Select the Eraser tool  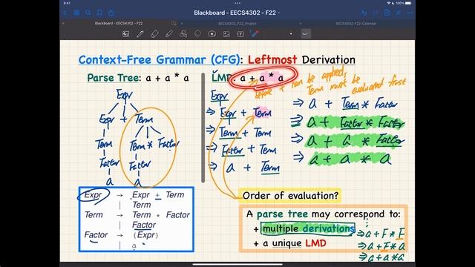(154, 34)
